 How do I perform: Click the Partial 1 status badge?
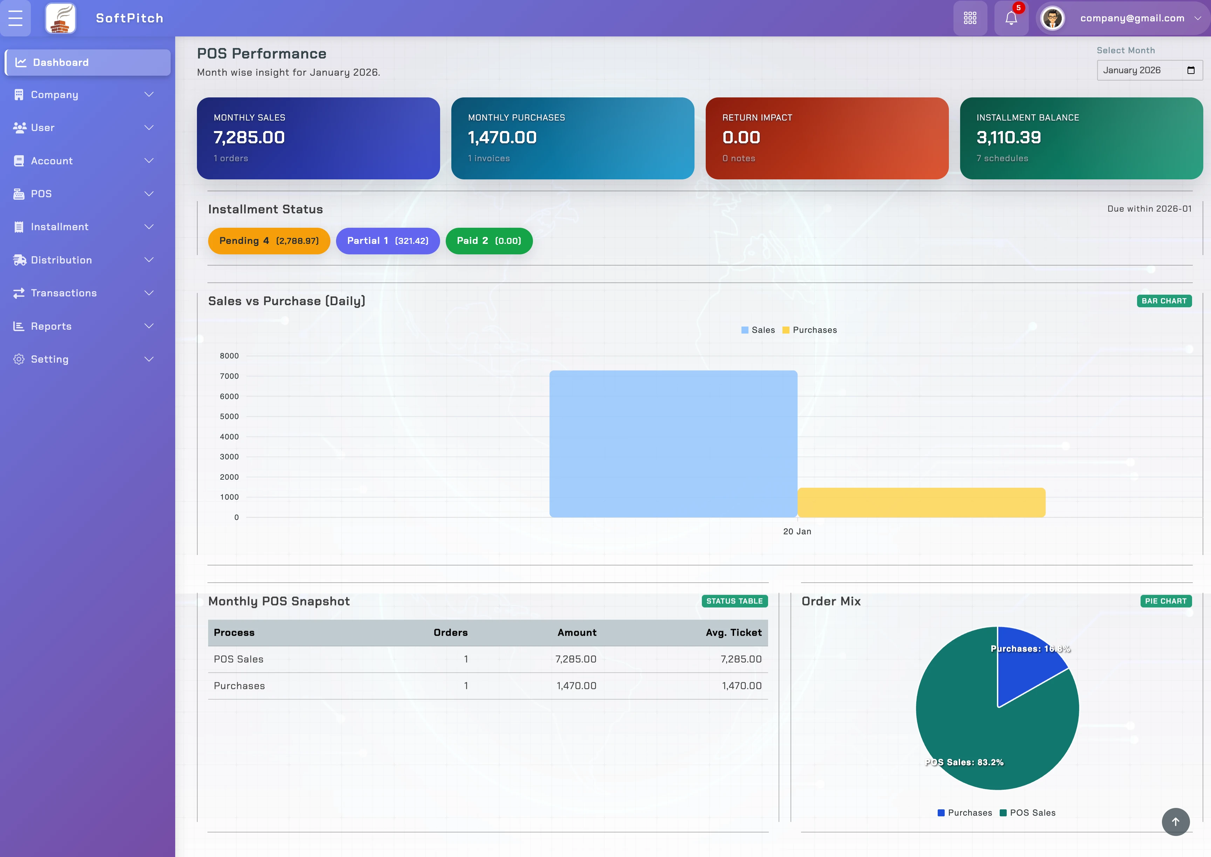pos(387,241)
